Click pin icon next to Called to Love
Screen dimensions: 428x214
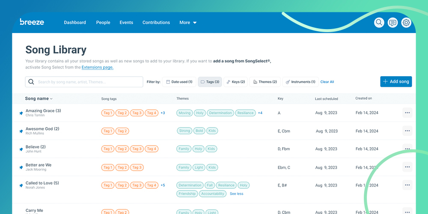coord(21,185)
